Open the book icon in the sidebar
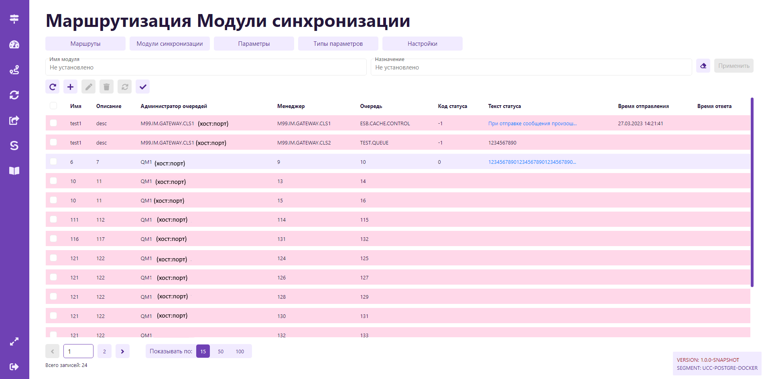The image size is (766, 379). [x=14, y=171]
